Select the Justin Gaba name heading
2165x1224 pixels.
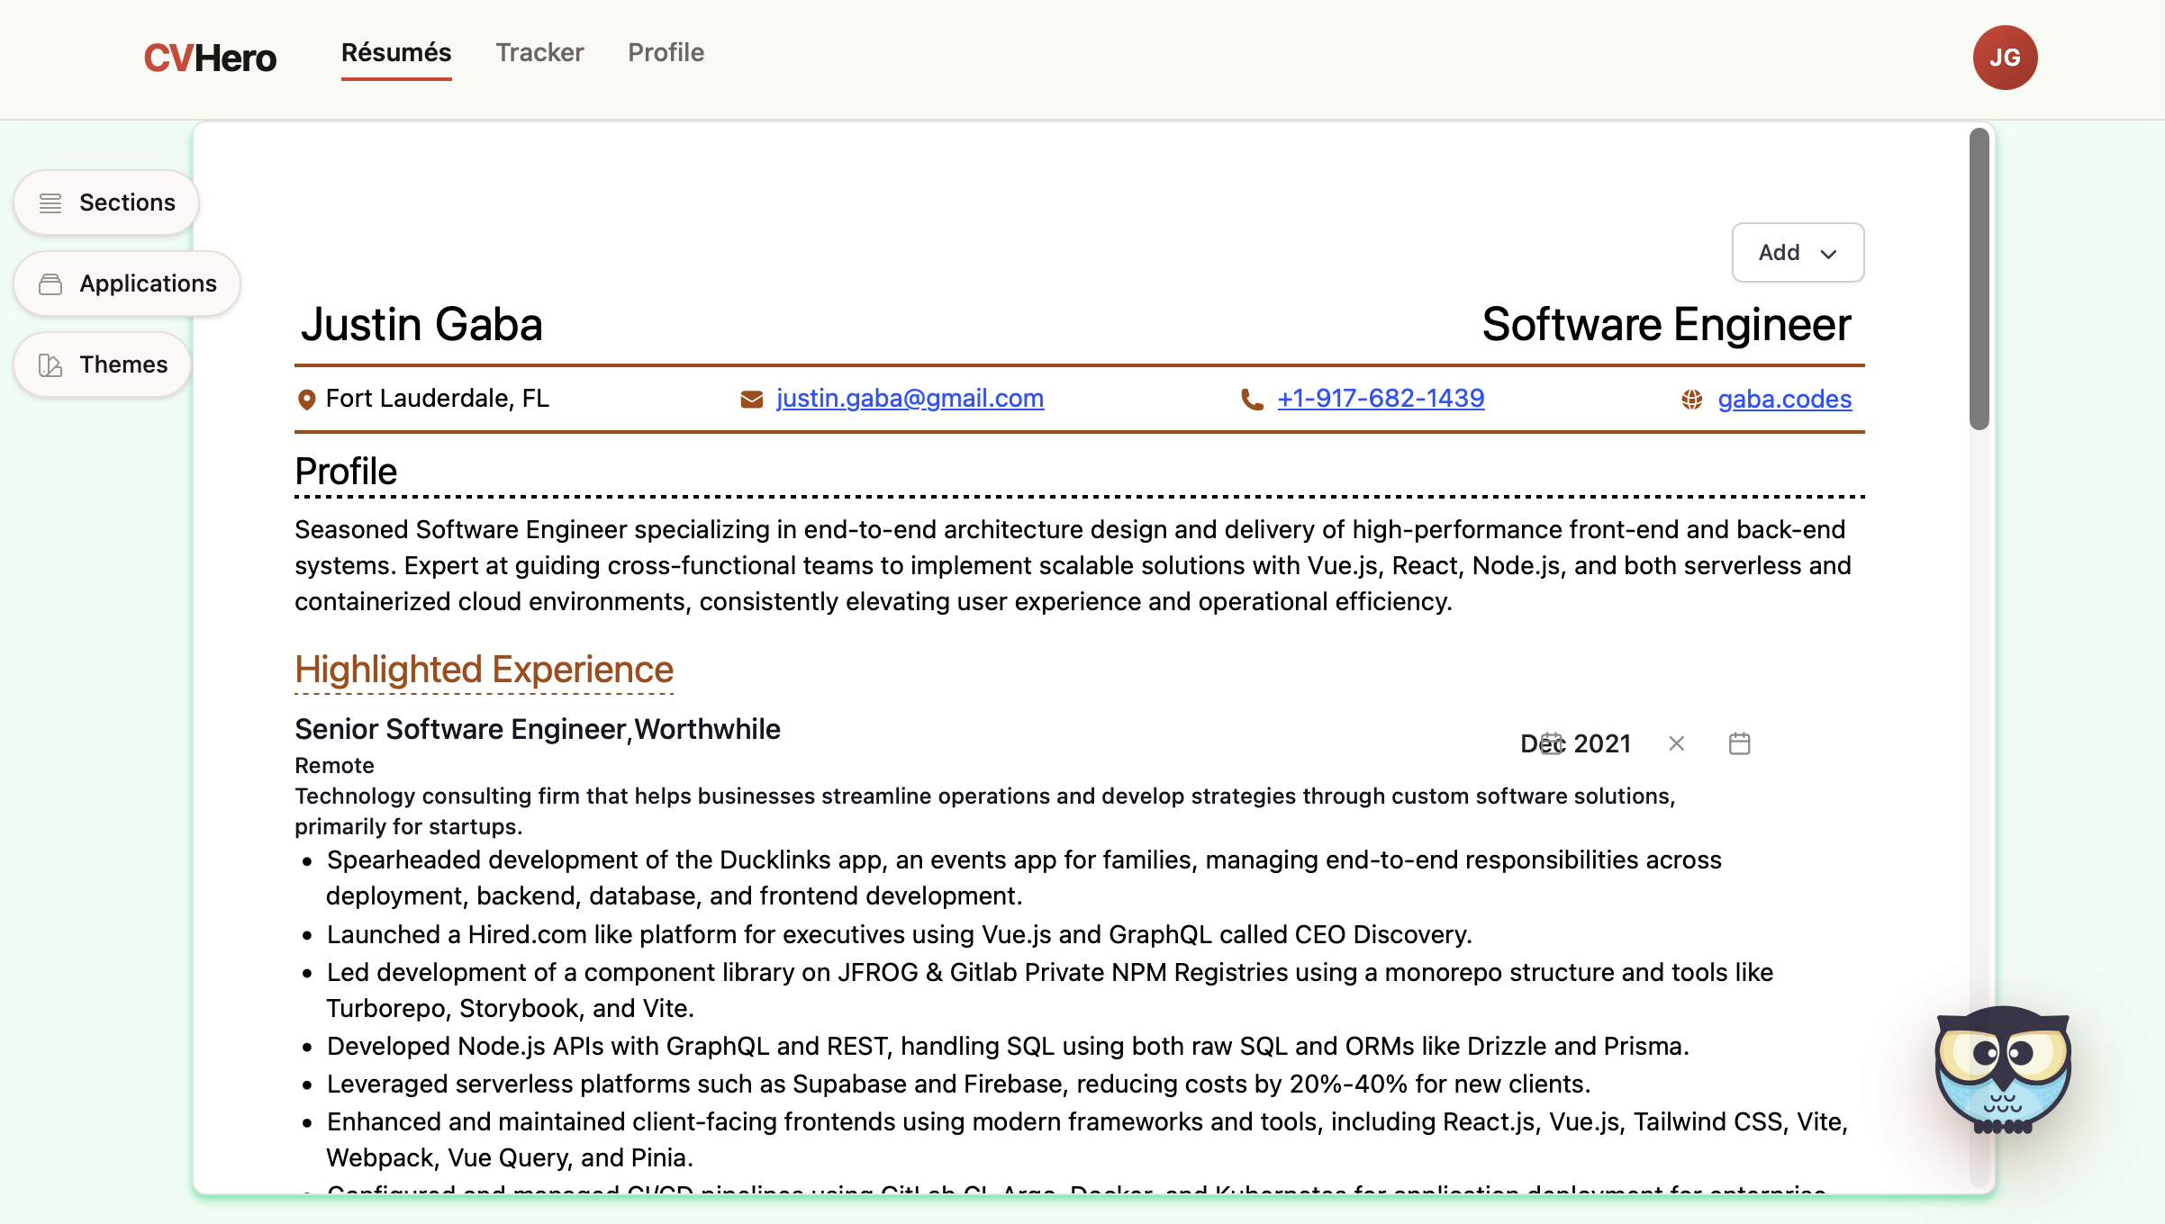pos(421,325)
